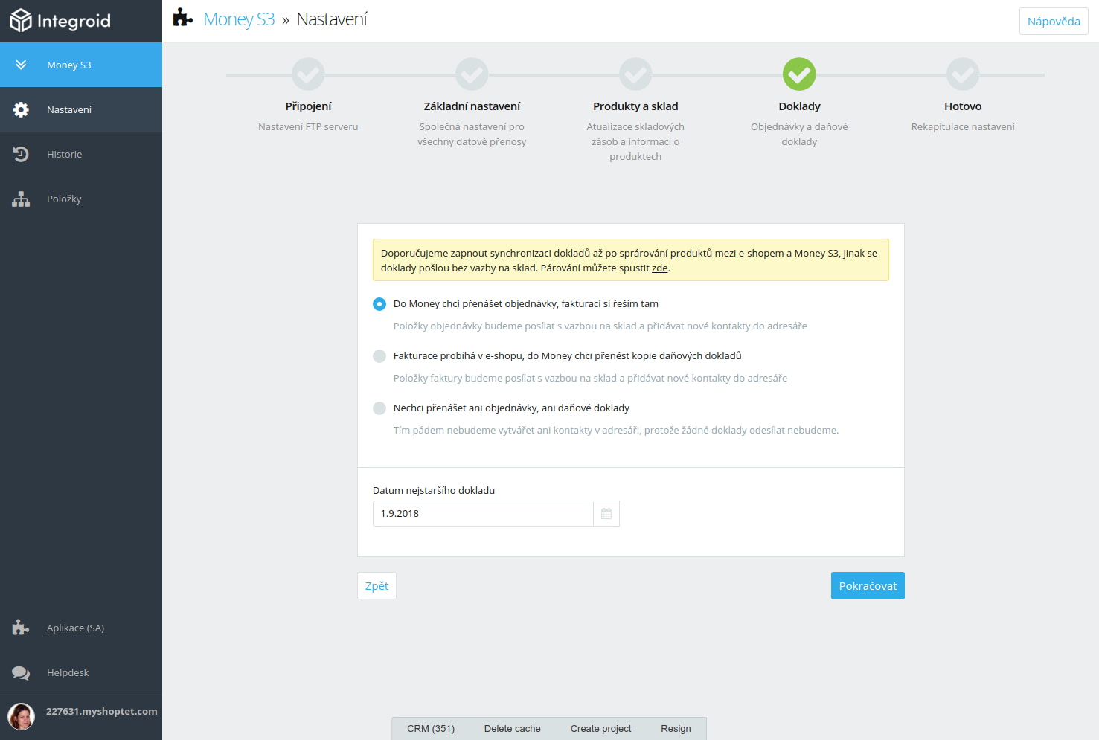Click the Základní nastavení step checkmark
Screen dimensions: 1099x740
[472, 74]
